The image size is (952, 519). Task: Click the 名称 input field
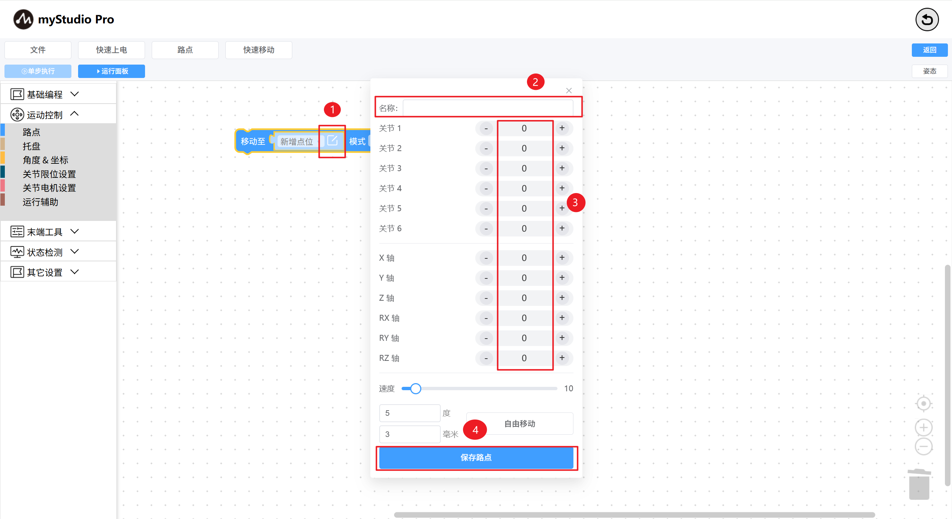pyautogui.click(x=488, y=108)
